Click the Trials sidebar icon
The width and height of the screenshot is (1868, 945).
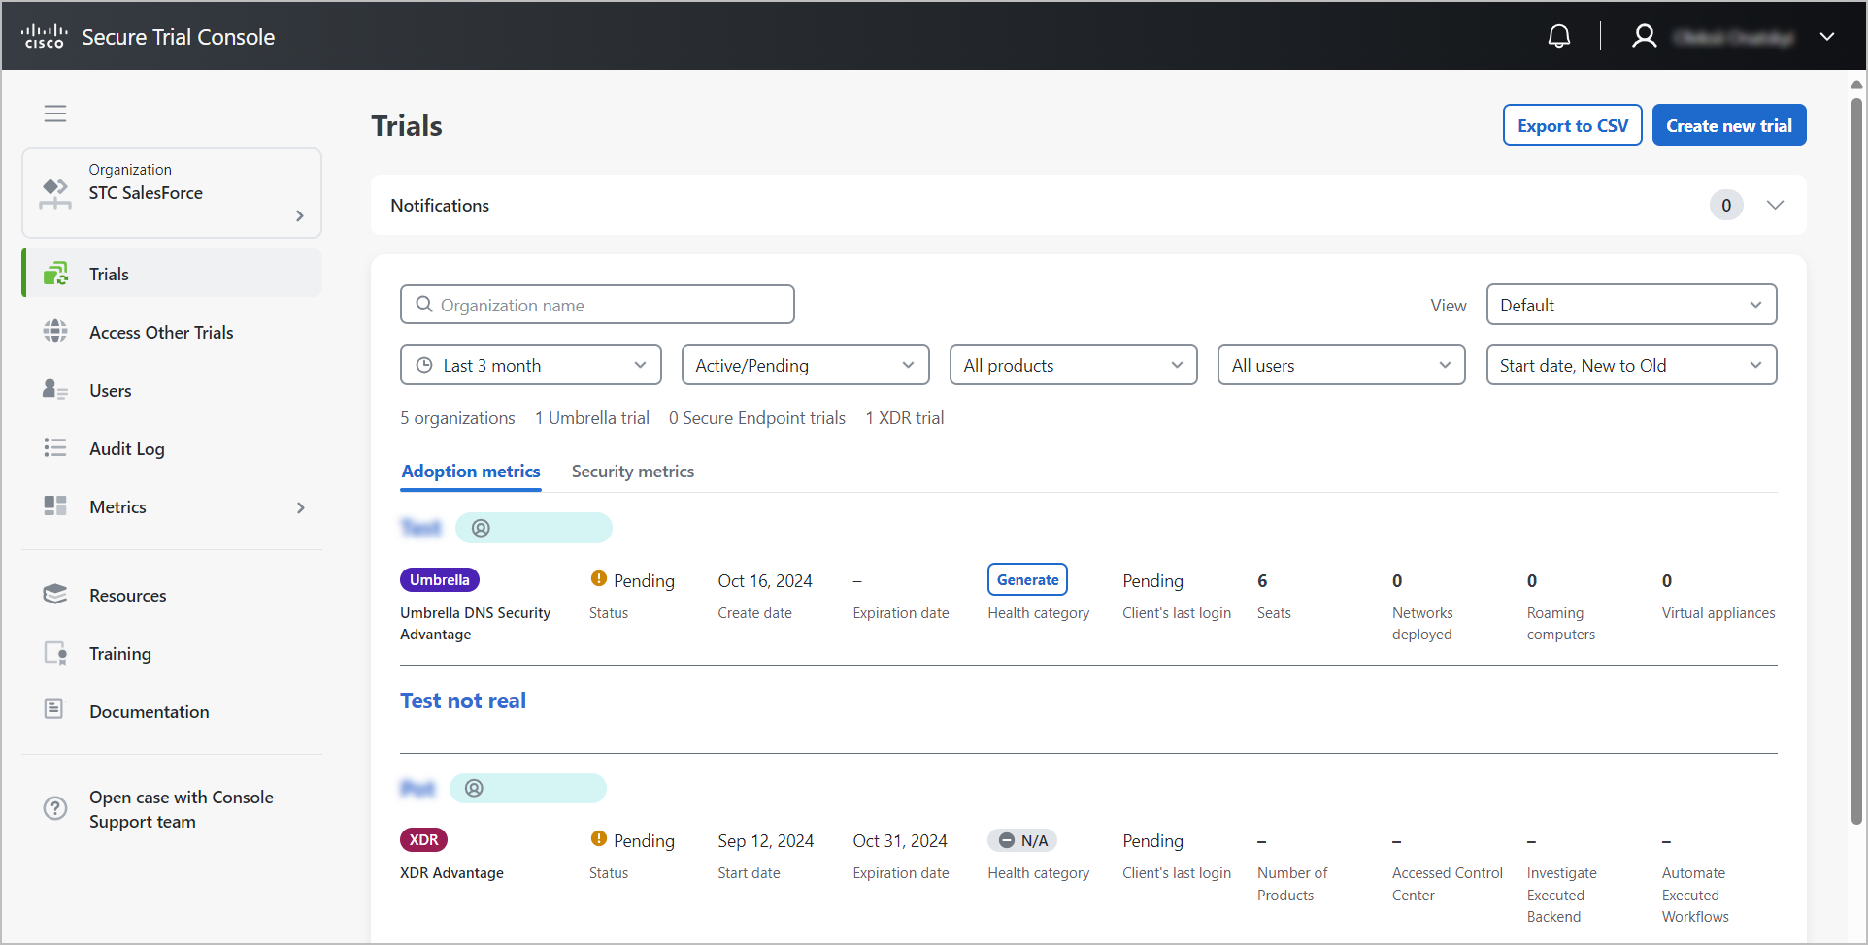[55, 275]
